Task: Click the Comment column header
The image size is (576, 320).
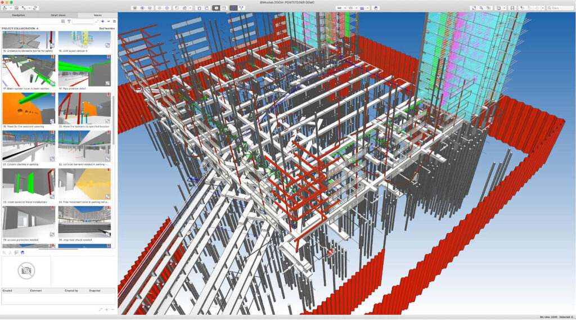Action: (36, 291)
